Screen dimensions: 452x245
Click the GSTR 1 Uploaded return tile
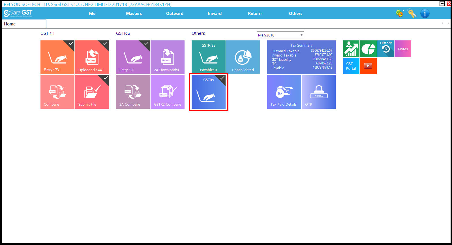pos(92,57)
